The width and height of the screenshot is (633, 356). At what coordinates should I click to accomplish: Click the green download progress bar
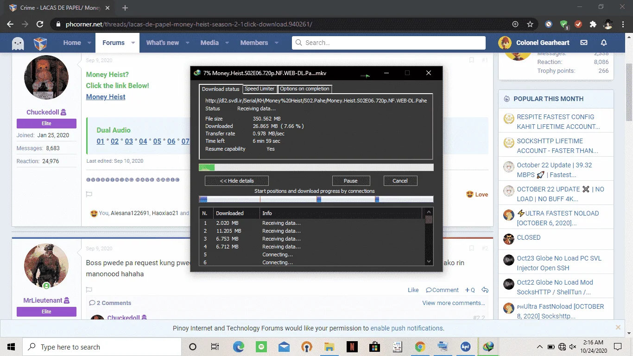coord(316,167)
